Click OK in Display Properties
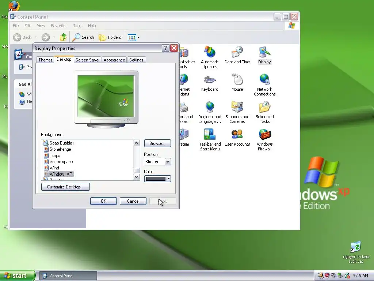This screenshot has width=374, height=281. [103, 201]
